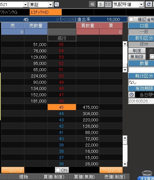
Task: Open the stock code dropdown
Action: click(25, 5)
